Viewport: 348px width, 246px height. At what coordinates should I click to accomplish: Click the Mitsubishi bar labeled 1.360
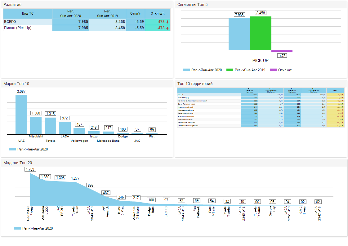coord(36,125)
